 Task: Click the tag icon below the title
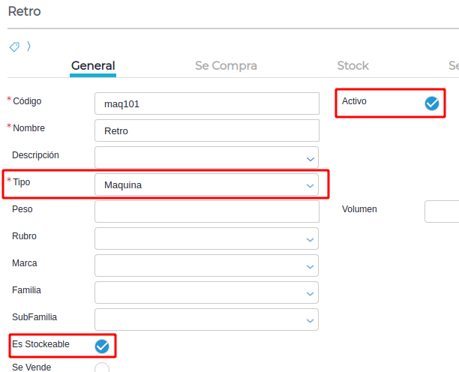[x=14, y=46]
